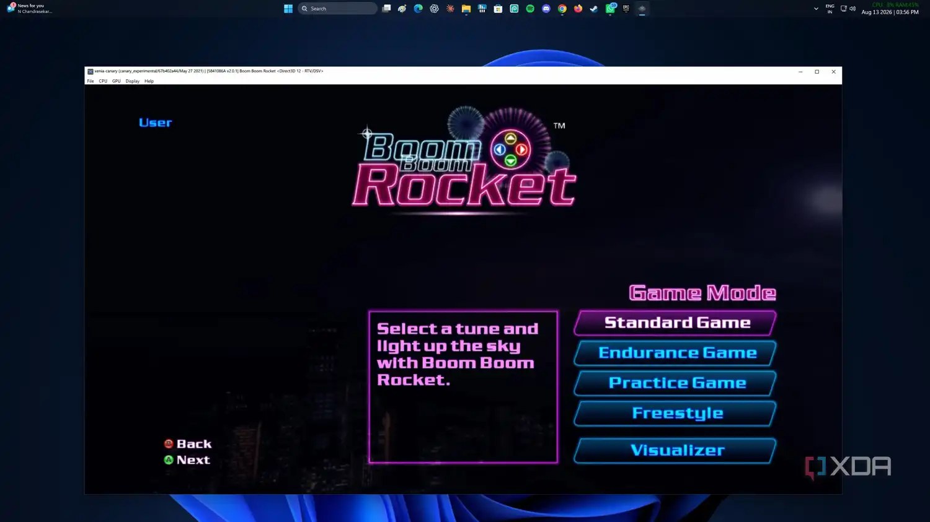Screen dimensions: 930x522
Task: Choose Endurance Game mode
Action: pos(676,353)
